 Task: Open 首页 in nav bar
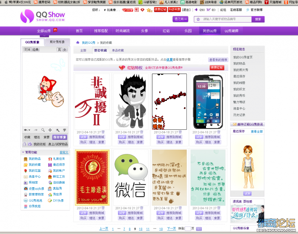tap(79, 31)
